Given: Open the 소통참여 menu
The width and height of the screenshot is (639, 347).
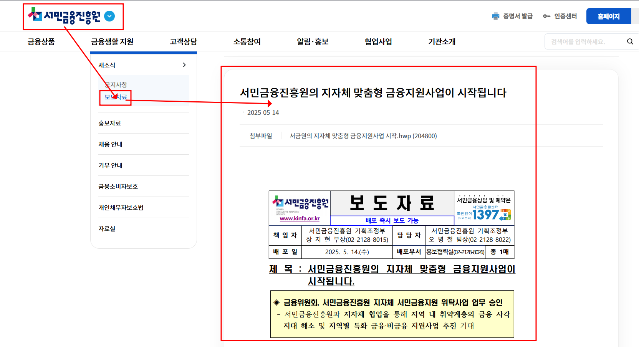Looking at the screenshot, I should (247, 41).
